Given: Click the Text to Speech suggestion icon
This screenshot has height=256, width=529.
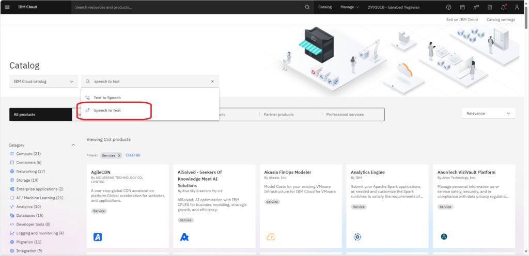Looking at the screenshot, I should [x=88, y=98].
